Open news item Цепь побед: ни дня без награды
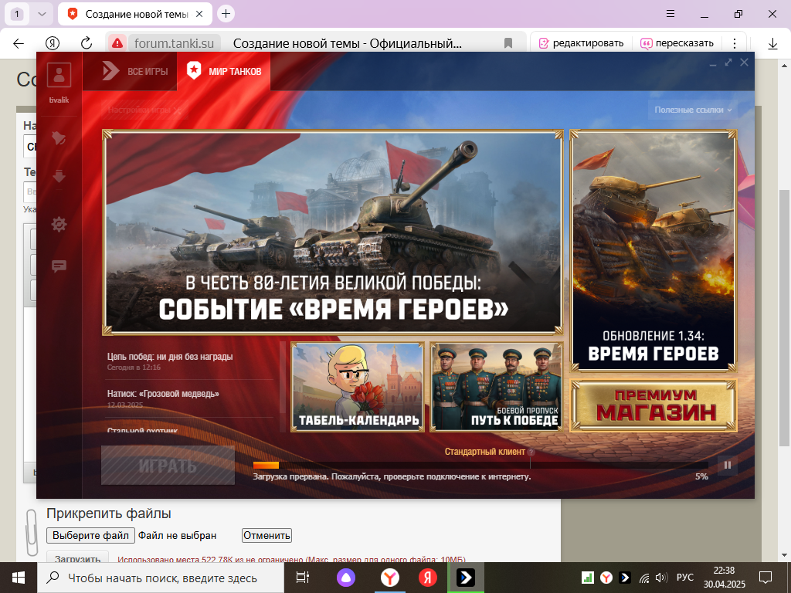 pyautogui.click(x=170, y=357)
